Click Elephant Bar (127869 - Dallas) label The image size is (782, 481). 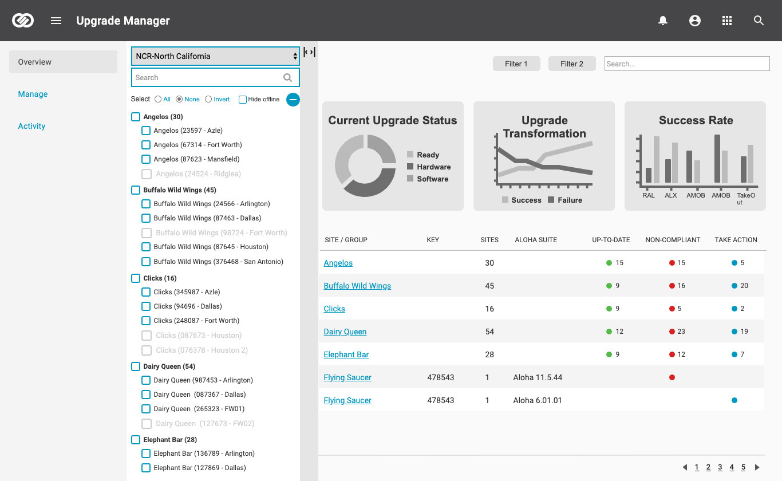(200, 468)
